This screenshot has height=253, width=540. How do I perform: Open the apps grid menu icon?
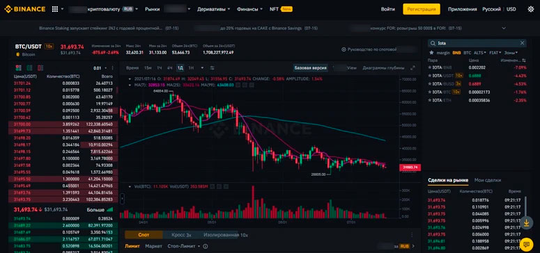55,9
